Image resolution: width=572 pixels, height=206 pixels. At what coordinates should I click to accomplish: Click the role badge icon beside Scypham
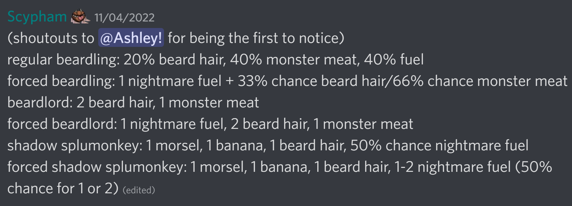(x=80, y=17)
